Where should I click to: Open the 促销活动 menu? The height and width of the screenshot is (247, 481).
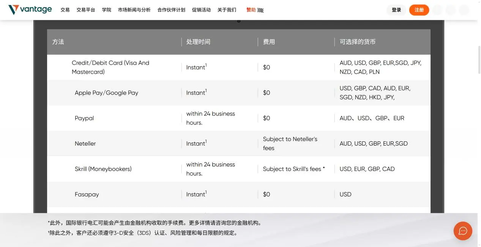[201, 10]
